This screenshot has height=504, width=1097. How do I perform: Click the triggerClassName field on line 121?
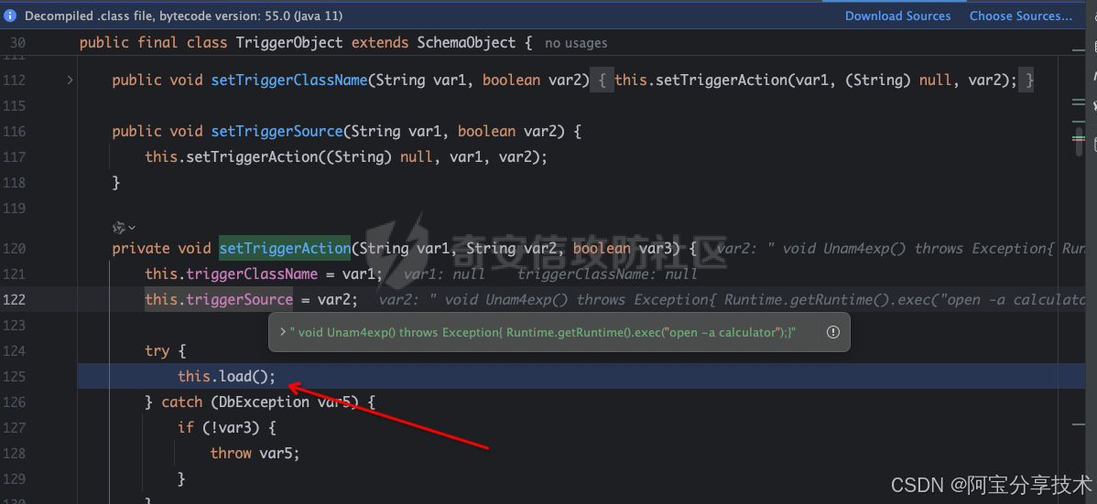252,274
